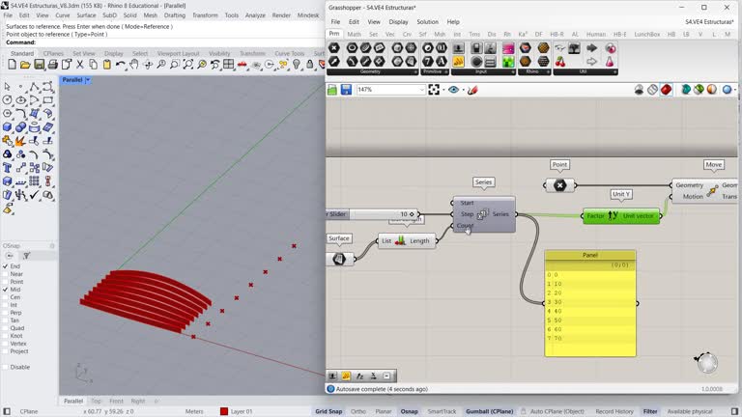Click the Gumball (CPlane) status button
This screenshot has width=742, height=417.
coord(490,411)
